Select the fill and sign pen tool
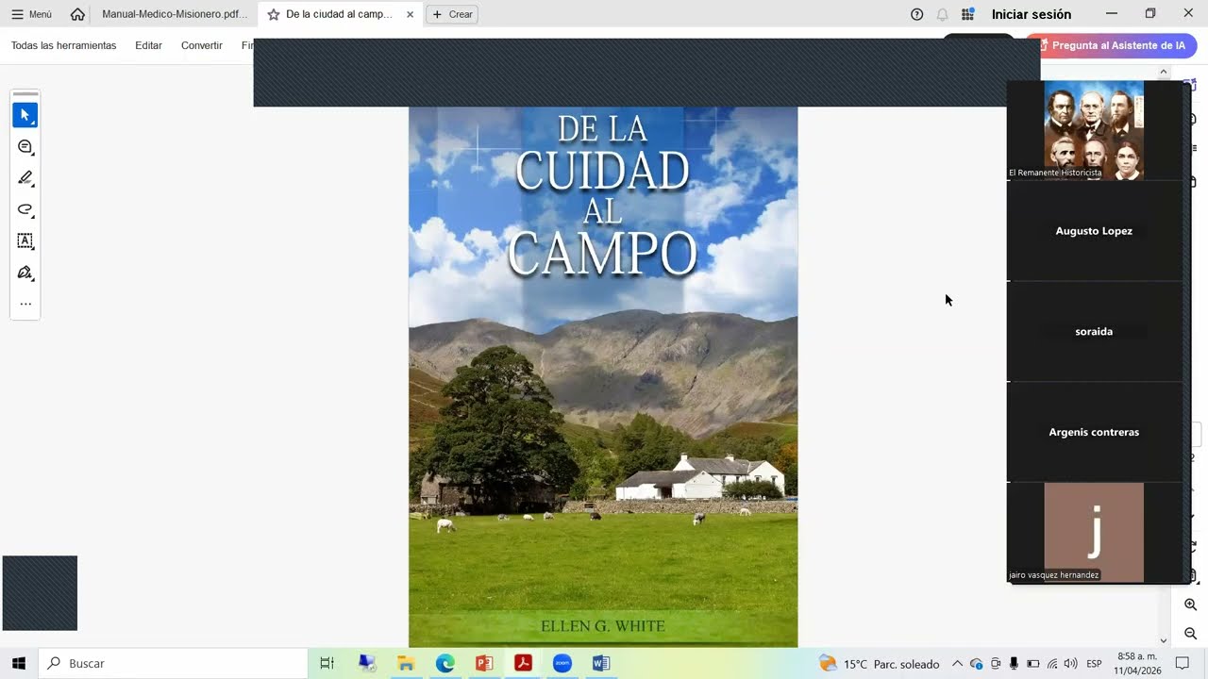Viewport: 1208px width, 679px height. point(25,273)
